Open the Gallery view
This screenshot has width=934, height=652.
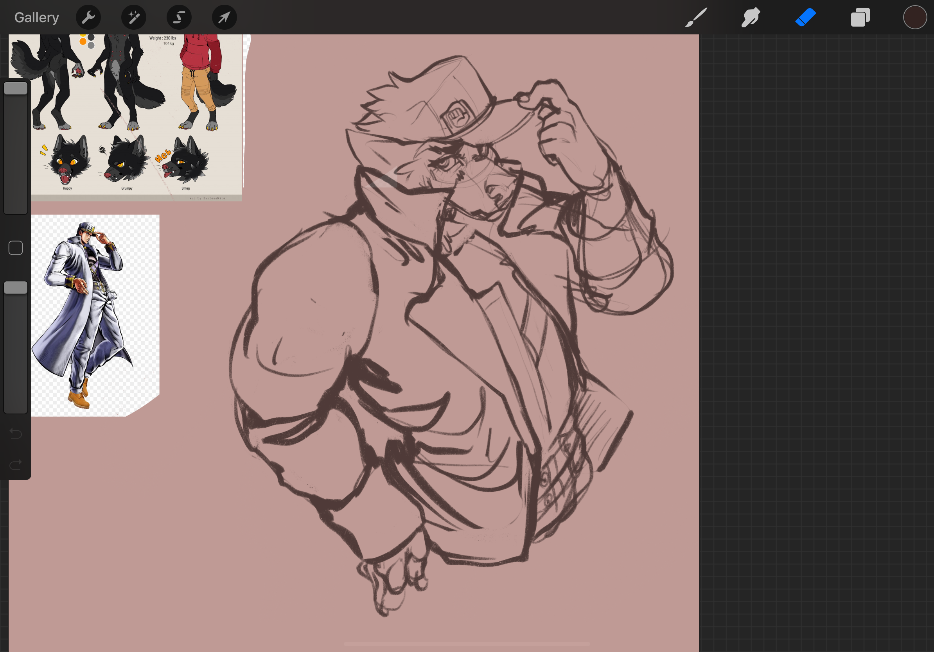point(37,18)
